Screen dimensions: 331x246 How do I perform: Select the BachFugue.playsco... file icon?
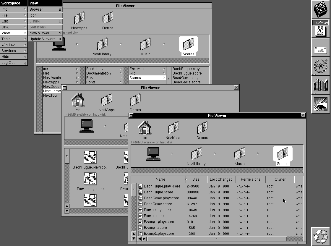pos(90,160)
